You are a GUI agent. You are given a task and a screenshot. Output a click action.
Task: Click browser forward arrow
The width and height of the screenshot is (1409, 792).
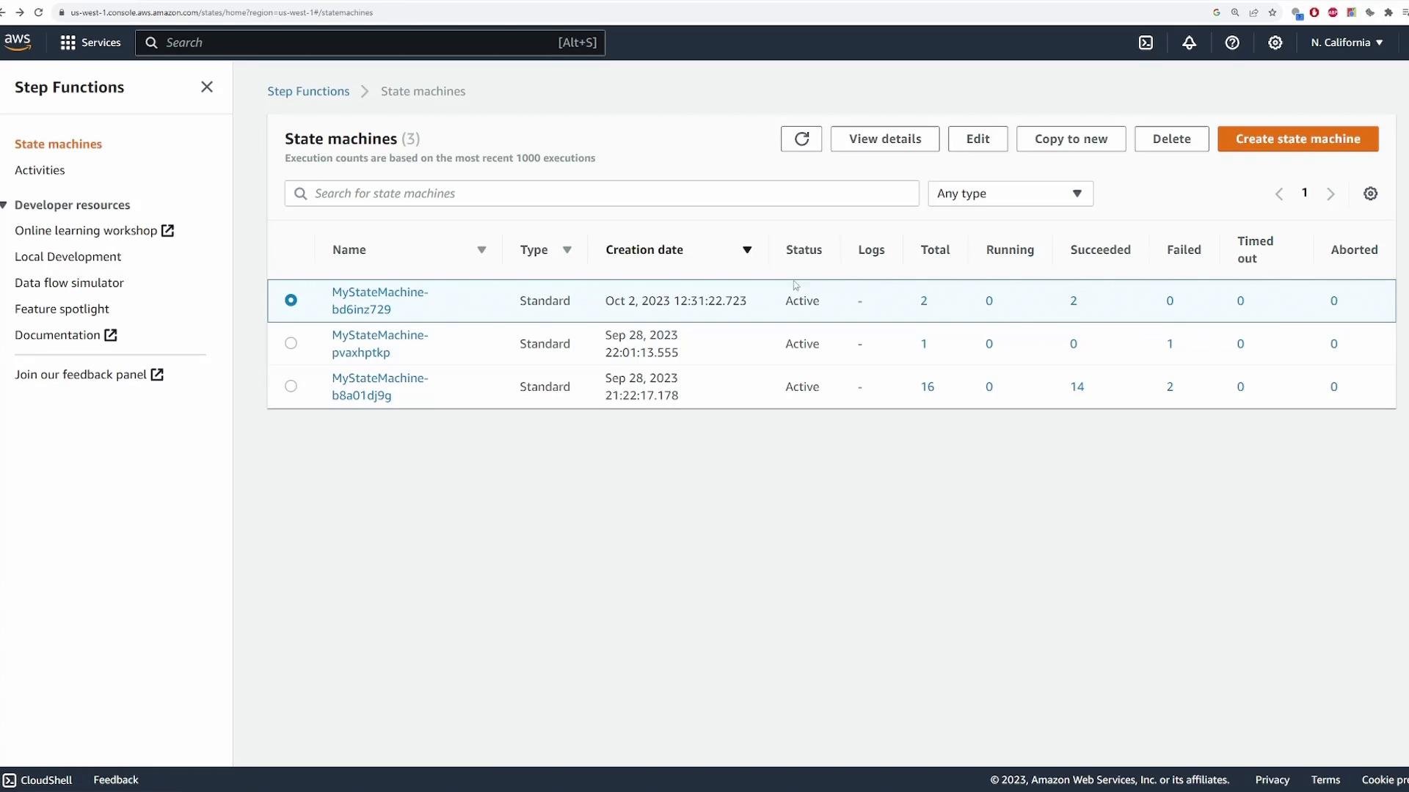click(x=20, y=12)
